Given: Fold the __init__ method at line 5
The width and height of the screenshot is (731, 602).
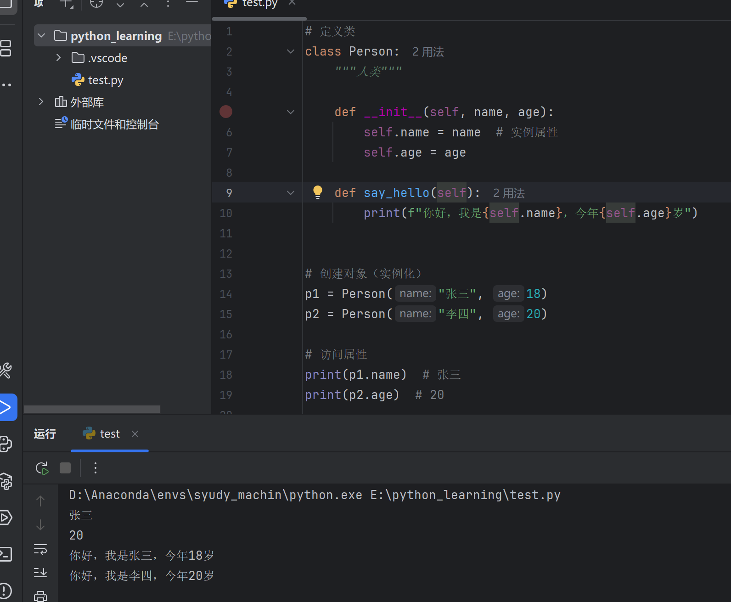Looking at the screenshot, I should point(291,112).
